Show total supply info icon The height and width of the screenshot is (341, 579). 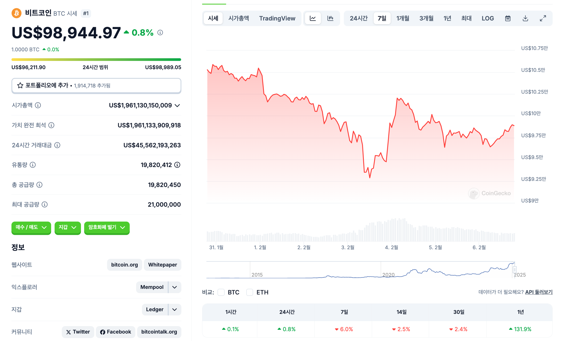(x=39, y=185)
